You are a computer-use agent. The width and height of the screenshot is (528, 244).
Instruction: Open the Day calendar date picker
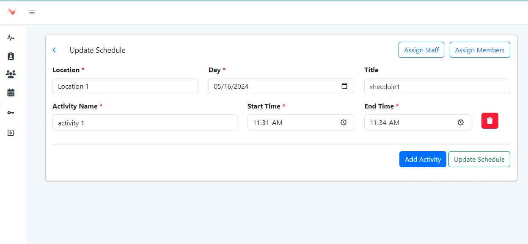(344, 86)
